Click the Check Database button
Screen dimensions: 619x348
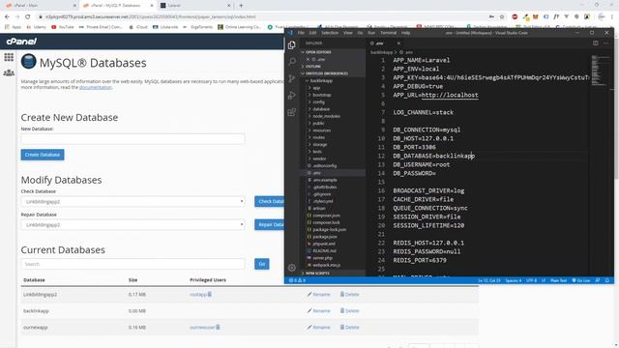270,202
